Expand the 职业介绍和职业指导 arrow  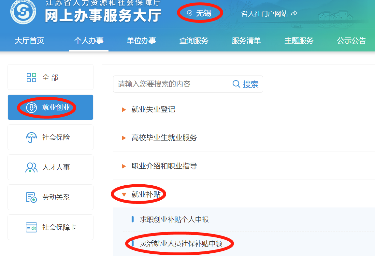(124, 166)
